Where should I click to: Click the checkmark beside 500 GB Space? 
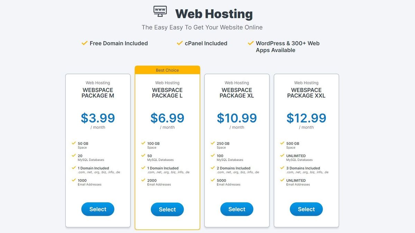pyautogui.click(x=282, y=143)
